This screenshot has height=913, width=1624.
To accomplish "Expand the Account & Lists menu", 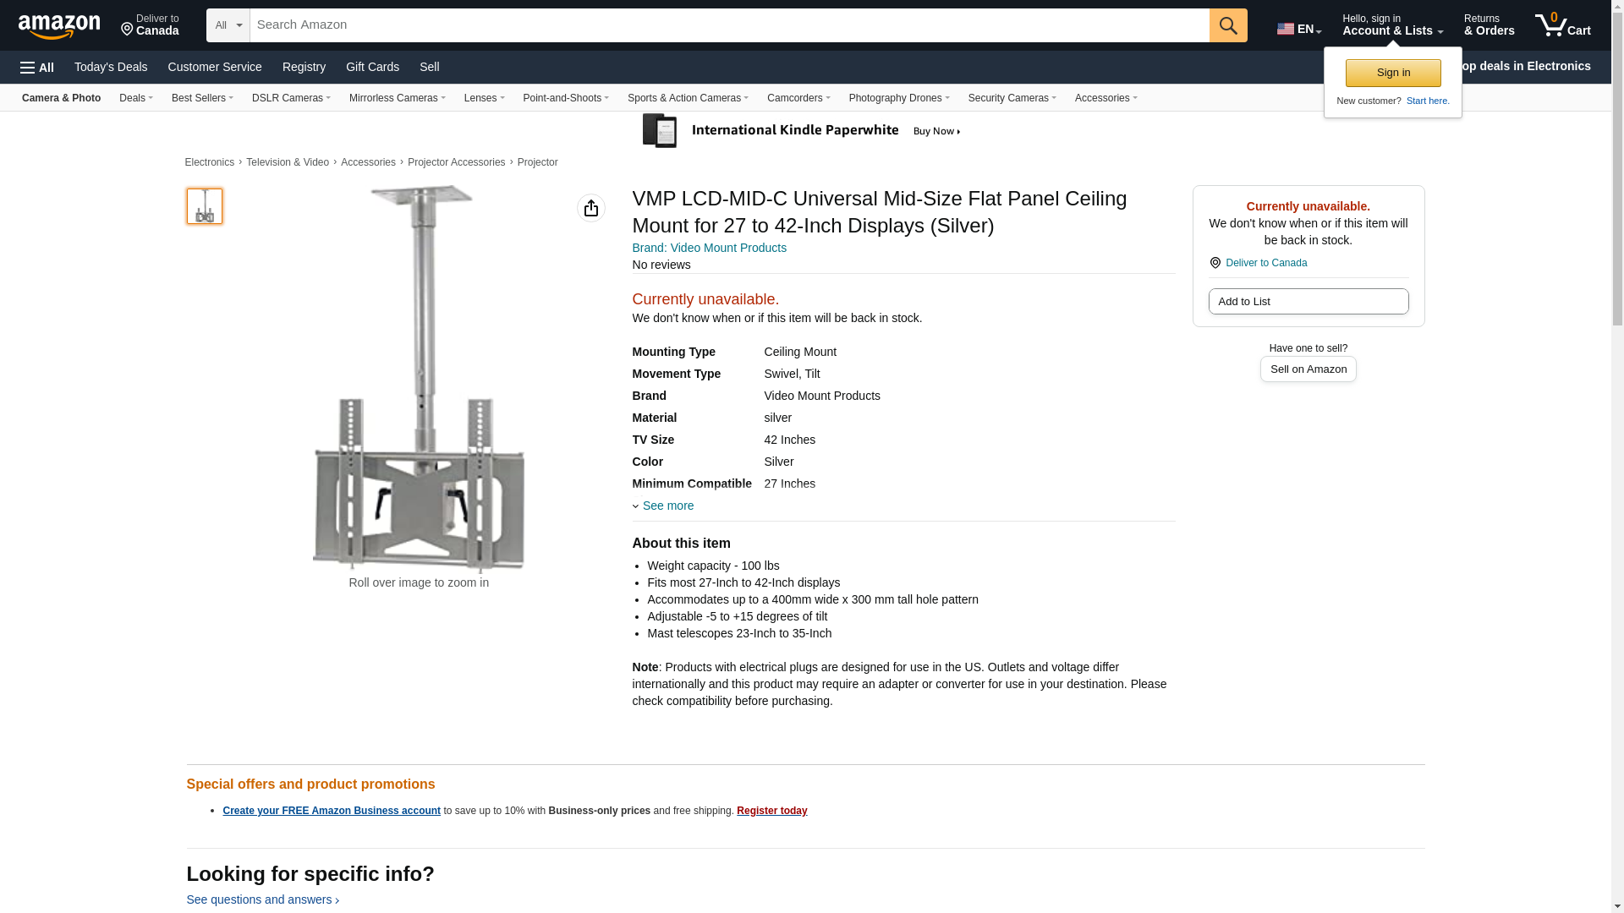I will click(x=1391, y=25).
